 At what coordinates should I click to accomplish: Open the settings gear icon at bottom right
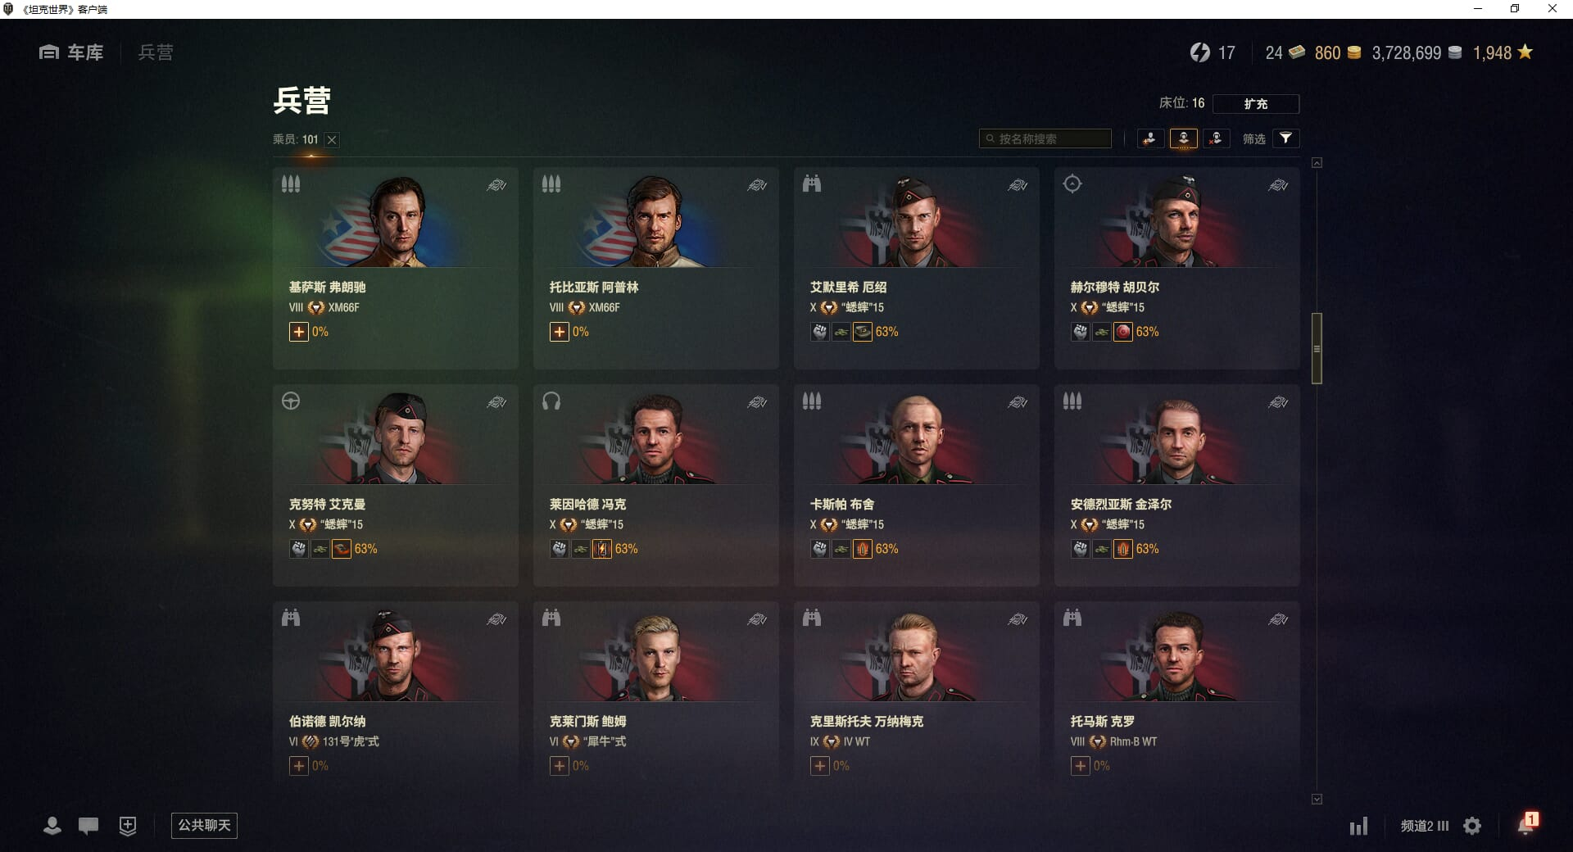tap(1472, 826)
